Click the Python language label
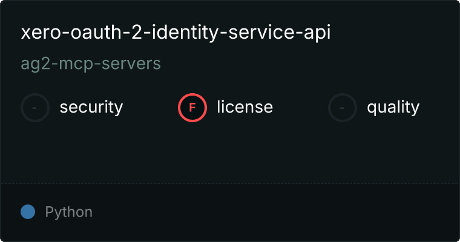460x242 pixels. click(x=68, y=212)
